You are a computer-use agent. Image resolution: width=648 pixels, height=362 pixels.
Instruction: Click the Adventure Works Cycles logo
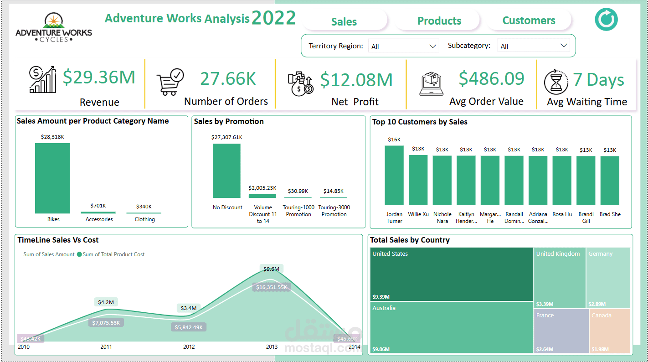click(54, 27)
